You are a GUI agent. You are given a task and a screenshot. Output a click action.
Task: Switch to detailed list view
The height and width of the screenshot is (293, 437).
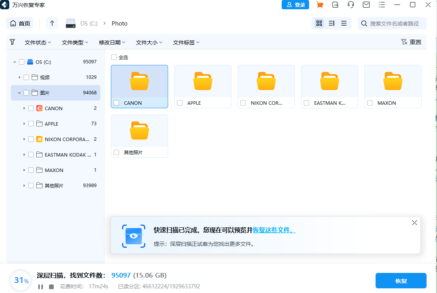point(331,23)
